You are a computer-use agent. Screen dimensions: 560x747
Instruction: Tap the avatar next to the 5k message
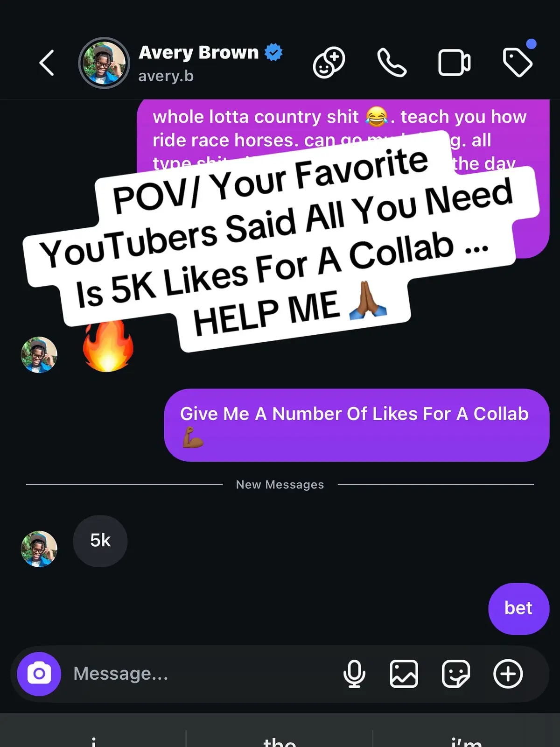pos(39,549)
